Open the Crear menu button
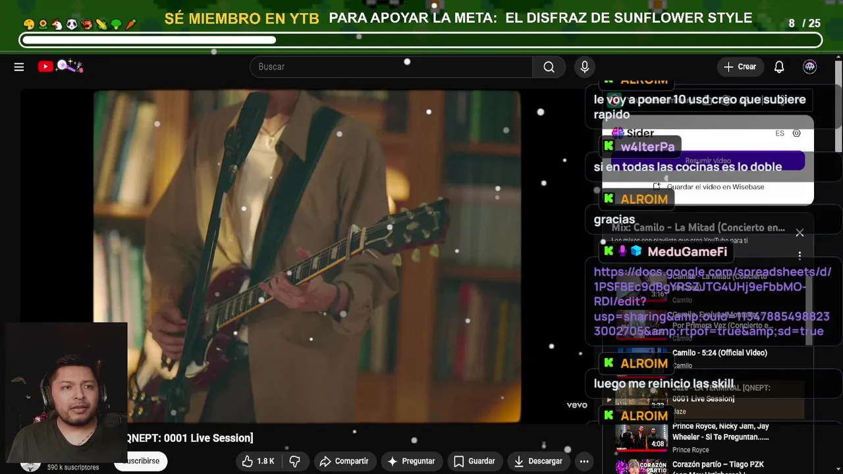This screenshot has width=843, height=474. 740,66
